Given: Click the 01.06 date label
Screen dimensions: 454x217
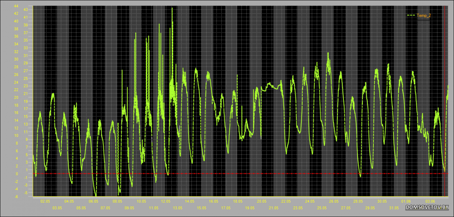Looking at the screenshot, I should 406,201.
